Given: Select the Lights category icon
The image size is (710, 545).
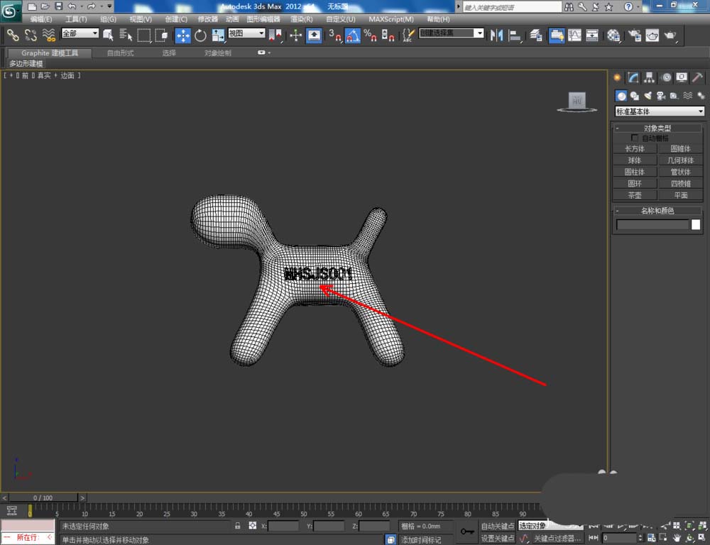Looking at the screenshot, I should tap(647, 96).
